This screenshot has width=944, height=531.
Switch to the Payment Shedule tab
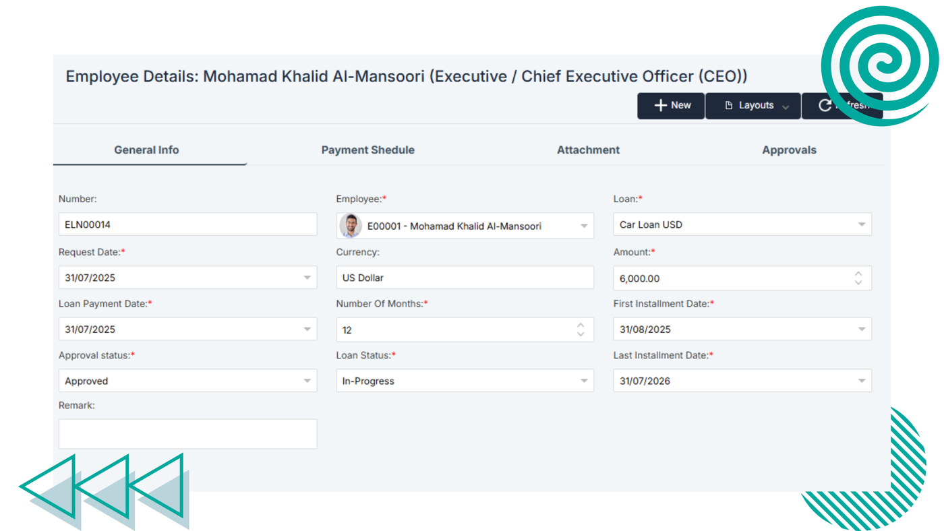[x=367, y=150]
